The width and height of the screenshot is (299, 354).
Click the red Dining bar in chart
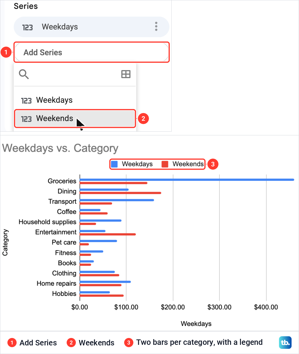120,193
